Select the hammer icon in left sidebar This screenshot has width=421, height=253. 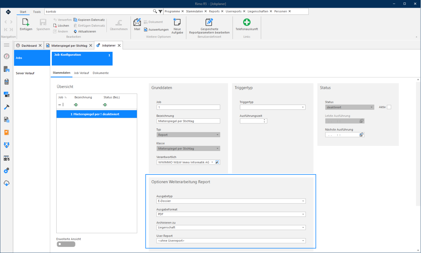(x=6, y=107)
